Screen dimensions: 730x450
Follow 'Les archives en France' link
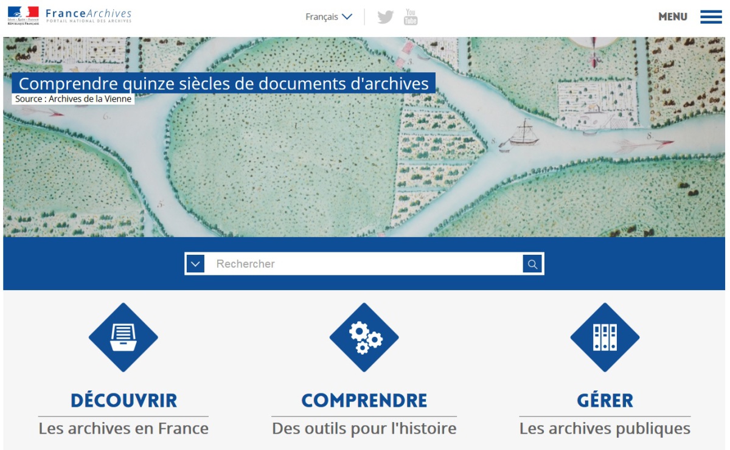point(123,429)
